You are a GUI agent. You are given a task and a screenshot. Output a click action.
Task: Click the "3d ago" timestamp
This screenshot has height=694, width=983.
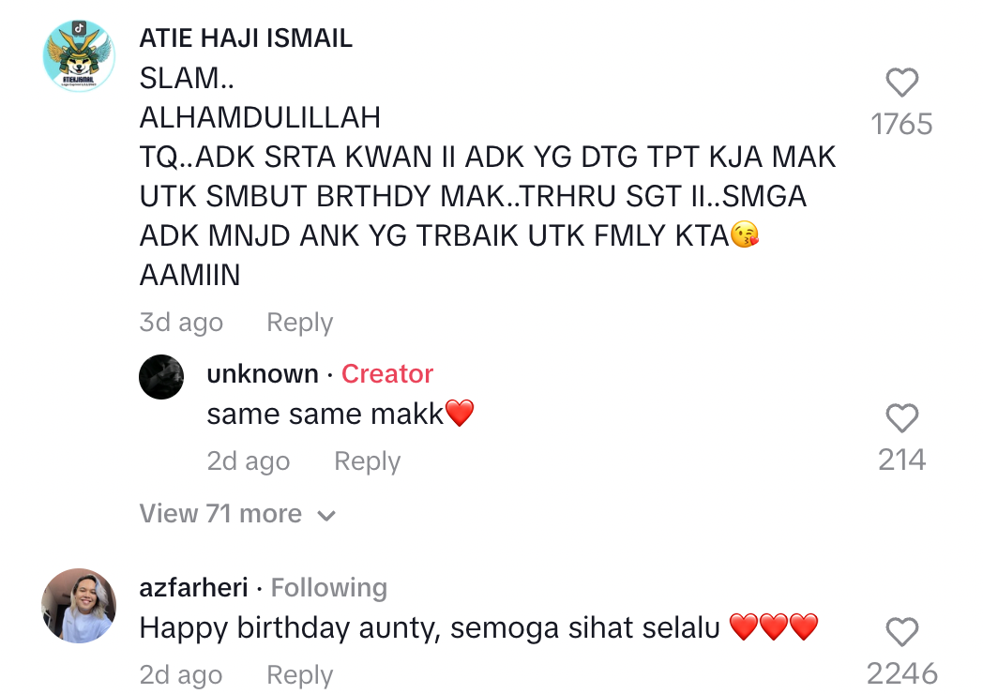181,323
